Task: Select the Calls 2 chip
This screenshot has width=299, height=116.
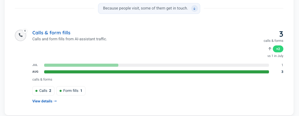Action: [43, 91]
